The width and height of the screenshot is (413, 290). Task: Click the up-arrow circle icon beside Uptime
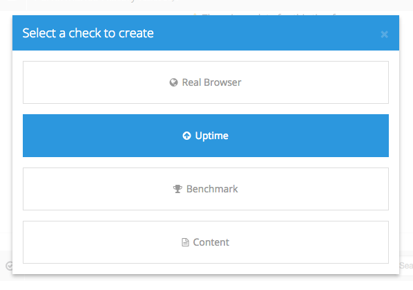[x=186, y=136]
